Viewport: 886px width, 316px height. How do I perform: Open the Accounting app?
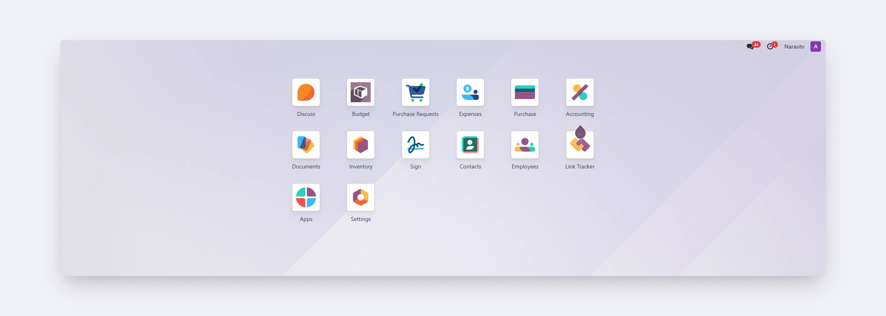pos(580,92)
